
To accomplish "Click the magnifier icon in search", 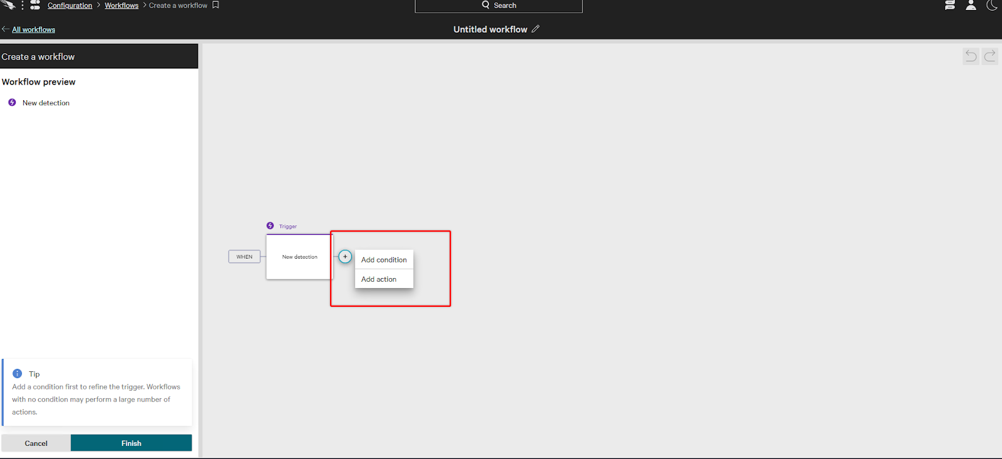I will (485, 5).
